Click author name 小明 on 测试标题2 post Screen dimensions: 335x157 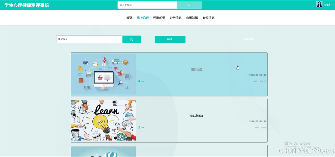143,128
